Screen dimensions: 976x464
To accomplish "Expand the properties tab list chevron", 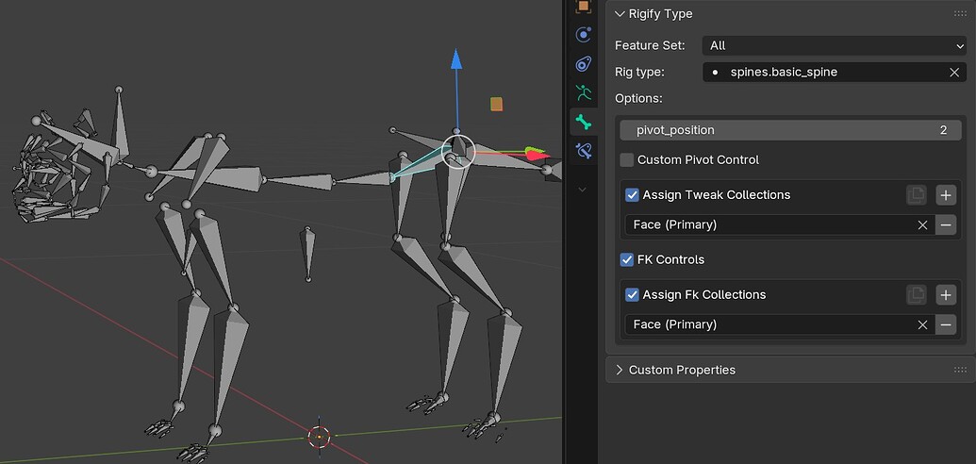I will coord(583,190).
